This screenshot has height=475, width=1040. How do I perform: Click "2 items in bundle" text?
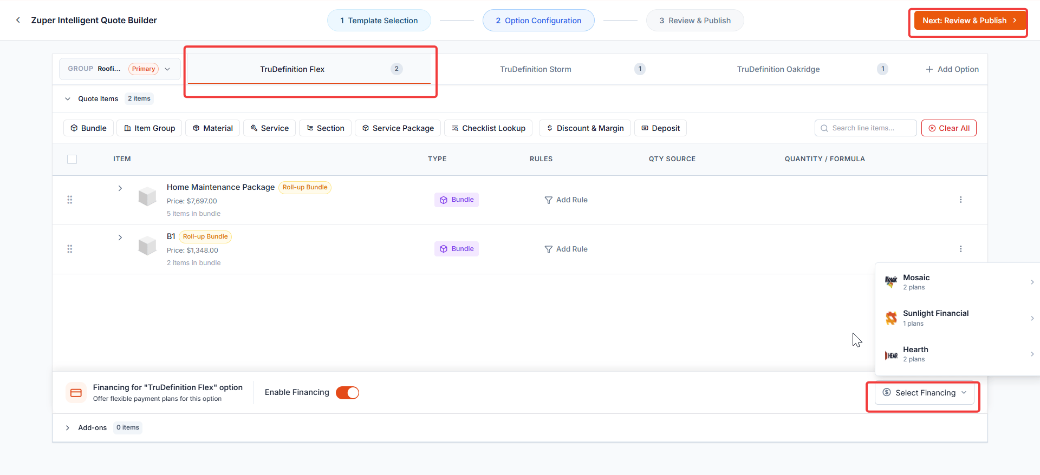(x=193, y=263)
